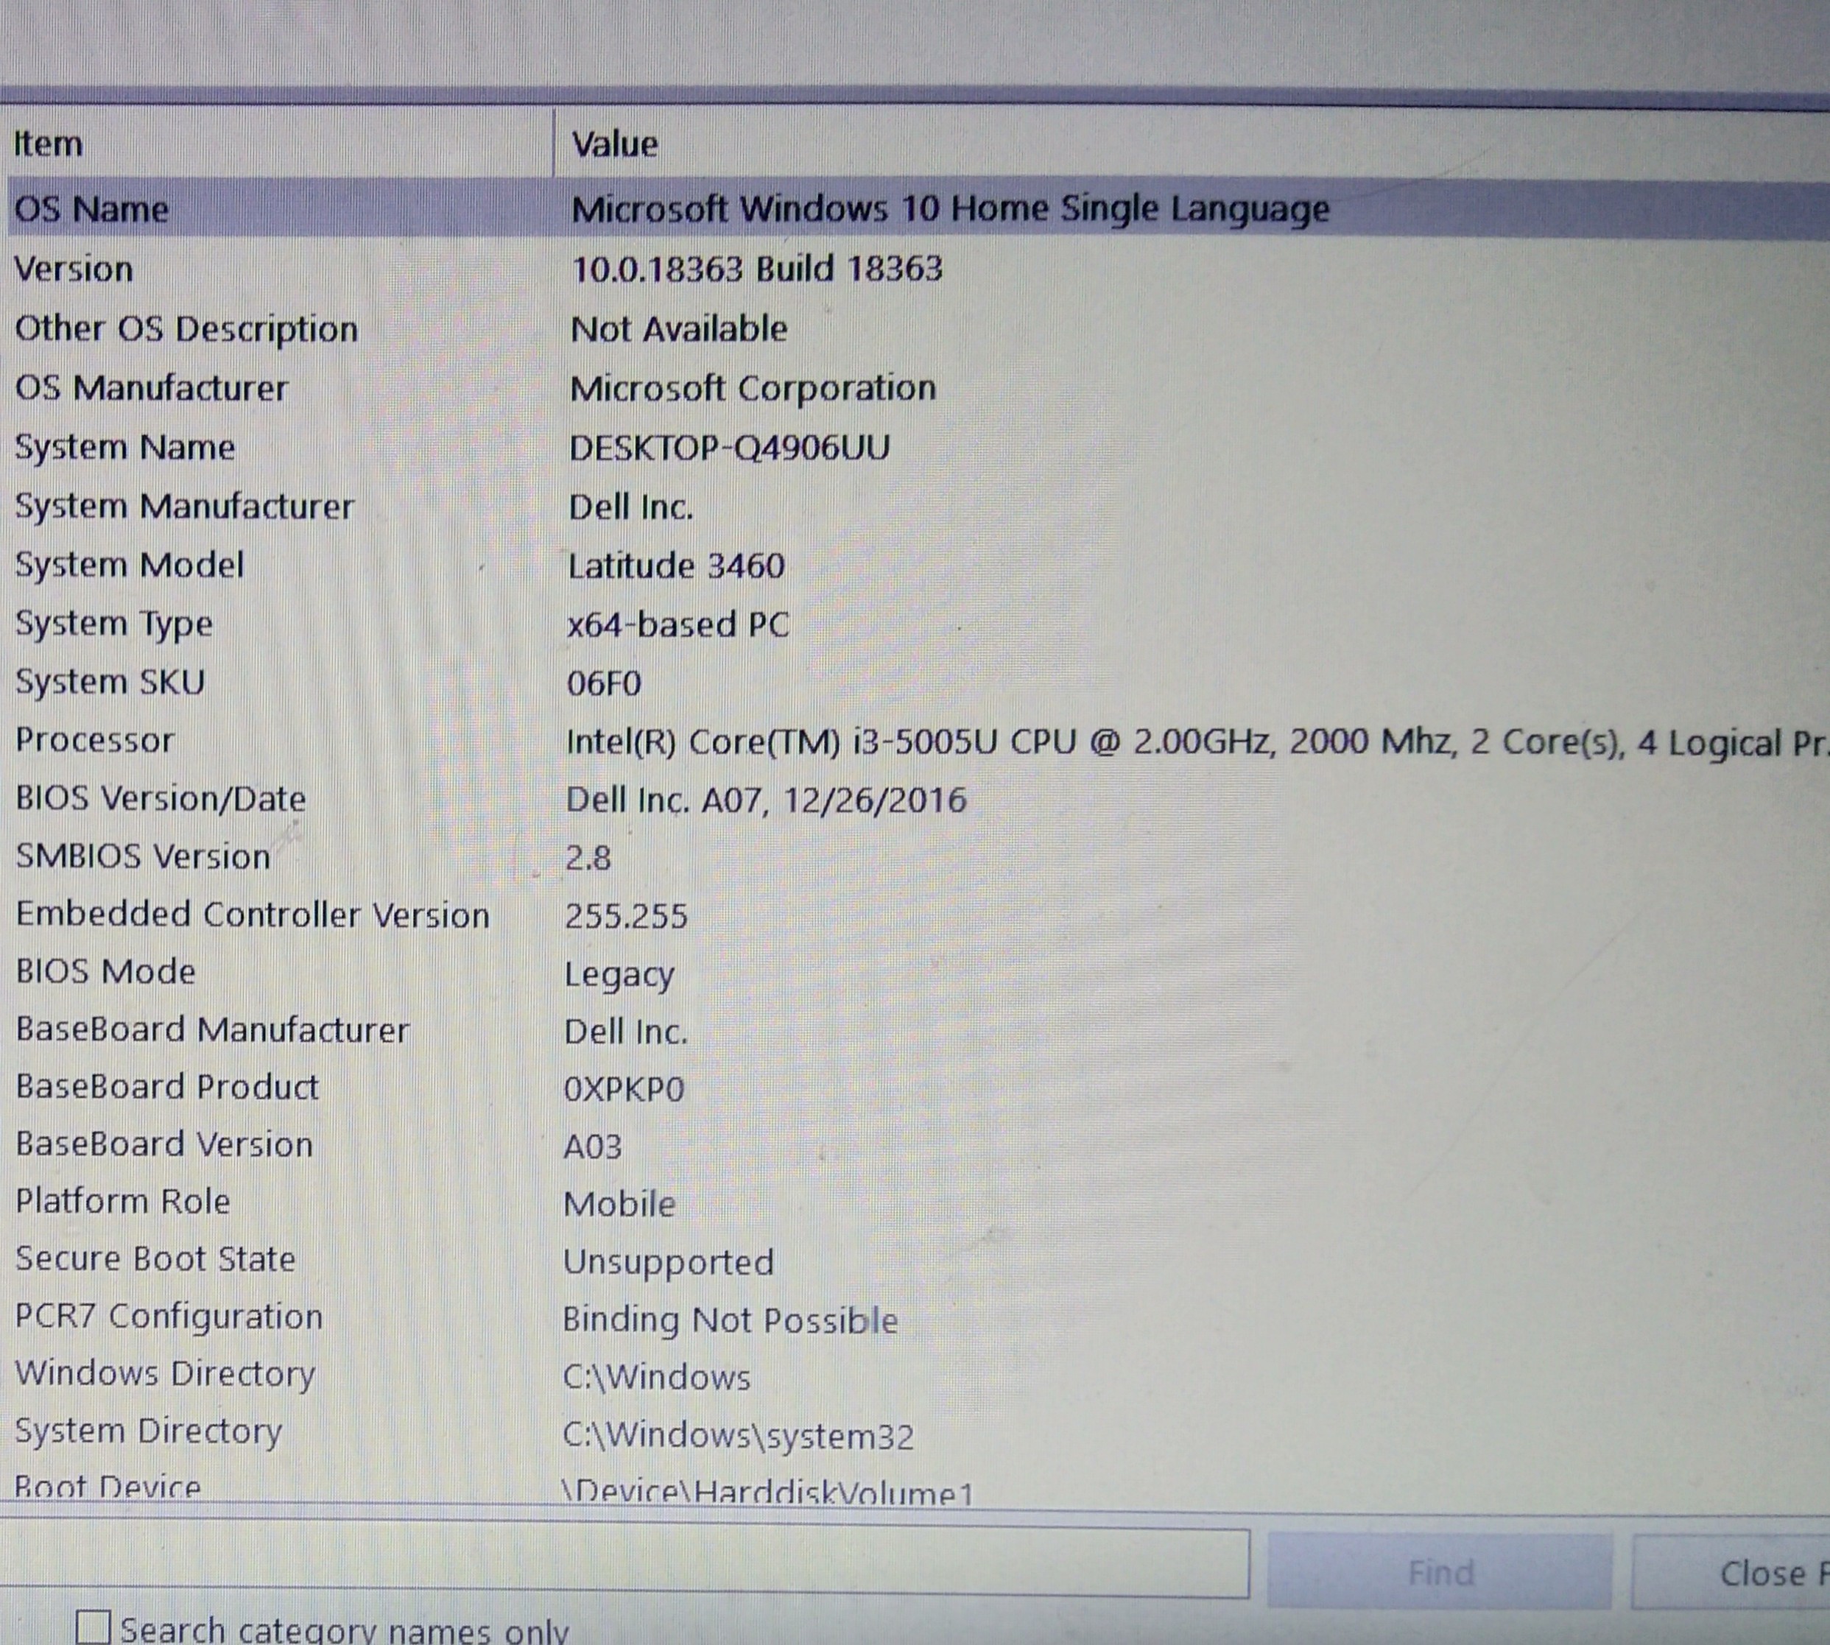Select PCR7 Configuration row label
Image resolution: width=1830 pixels, height=1645 pixels.
click(169, 1318)
